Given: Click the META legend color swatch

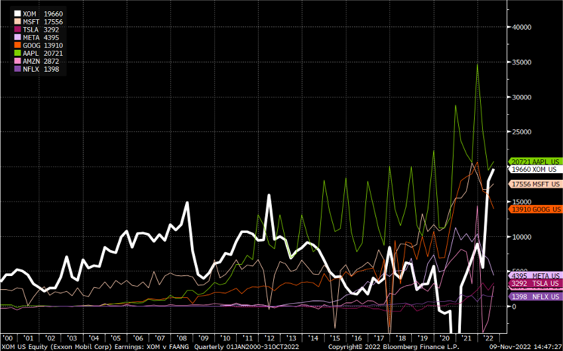Looking at the screenshot, I should click(17, 38).
